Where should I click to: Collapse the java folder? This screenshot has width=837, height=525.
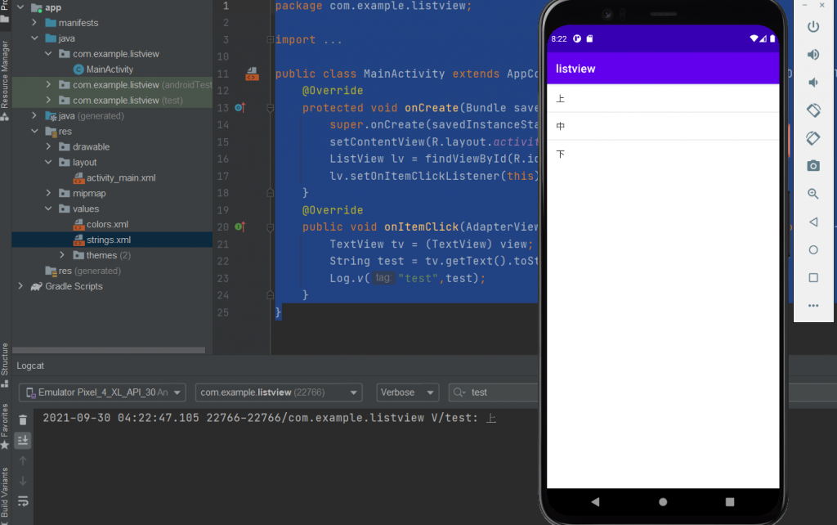pyautogui.click(x=34, y=38)
